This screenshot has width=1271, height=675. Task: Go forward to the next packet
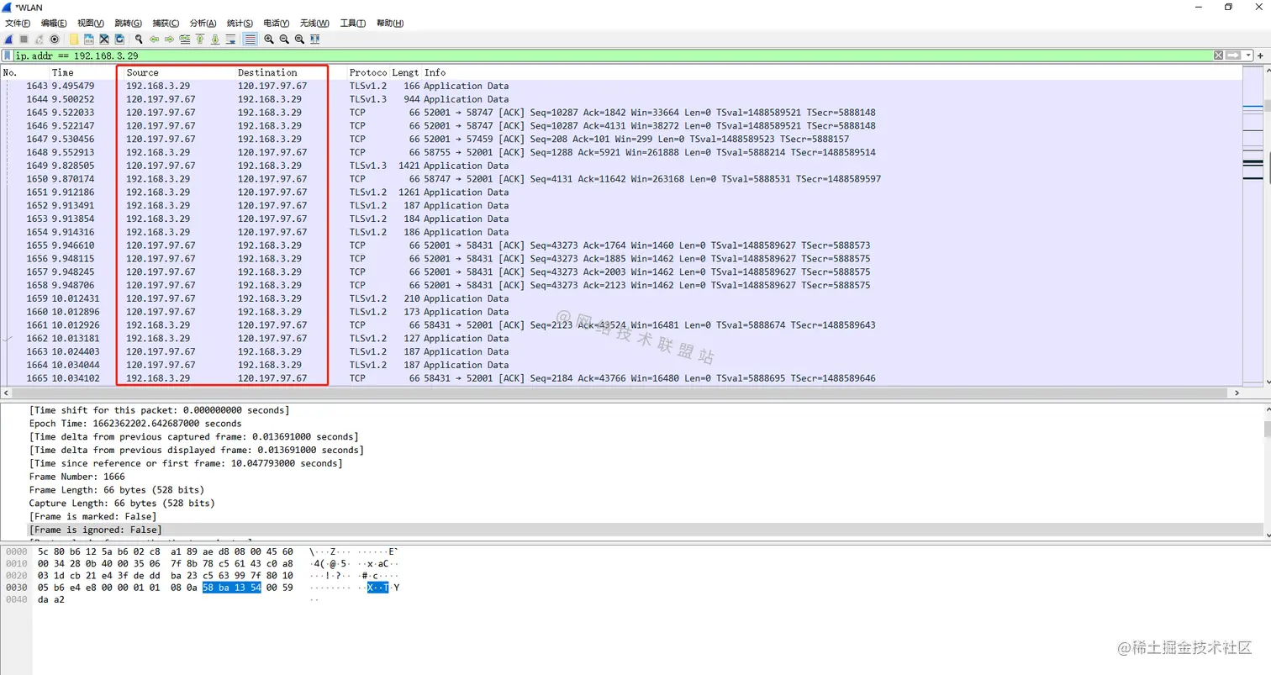[x=170, y=39]
